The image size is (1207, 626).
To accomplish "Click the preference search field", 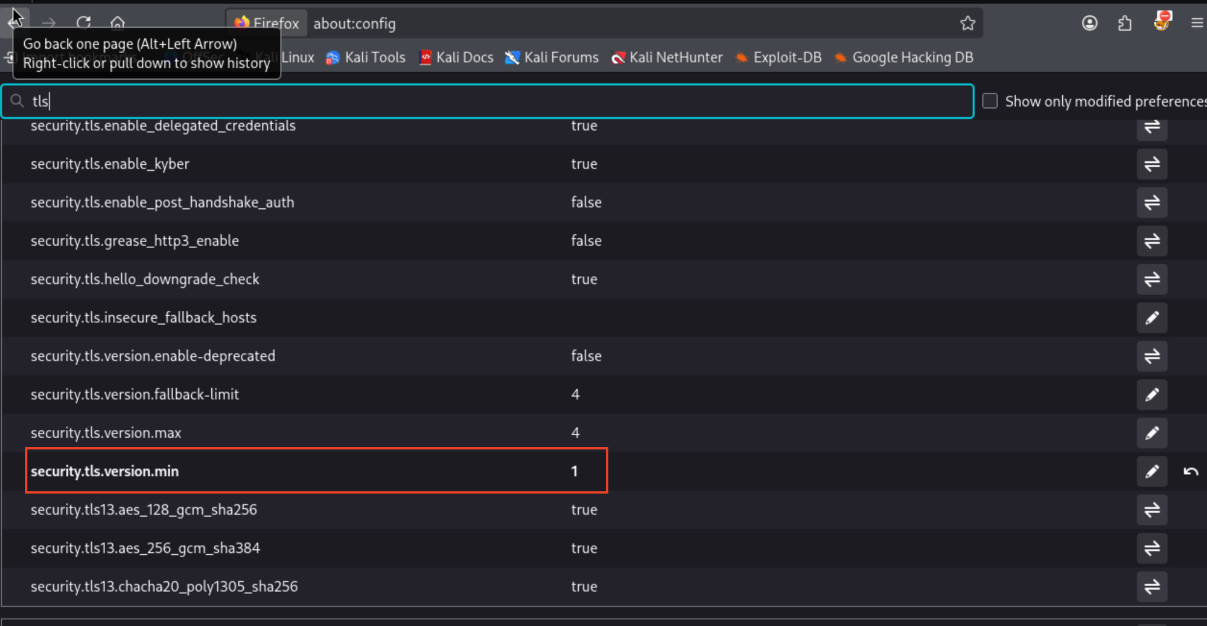I will click(x=483, y=101).
